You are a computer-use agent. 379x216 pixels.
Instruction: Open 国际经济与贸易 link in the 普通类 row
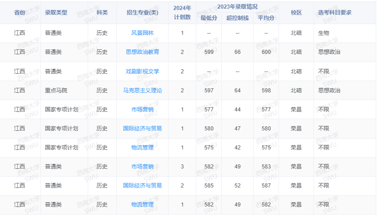[142, 185]
